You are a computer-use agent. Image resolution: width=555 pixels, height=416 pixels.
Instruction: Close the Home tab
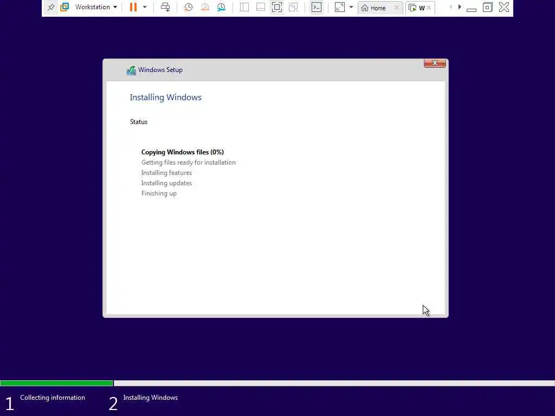pos(396,8)
